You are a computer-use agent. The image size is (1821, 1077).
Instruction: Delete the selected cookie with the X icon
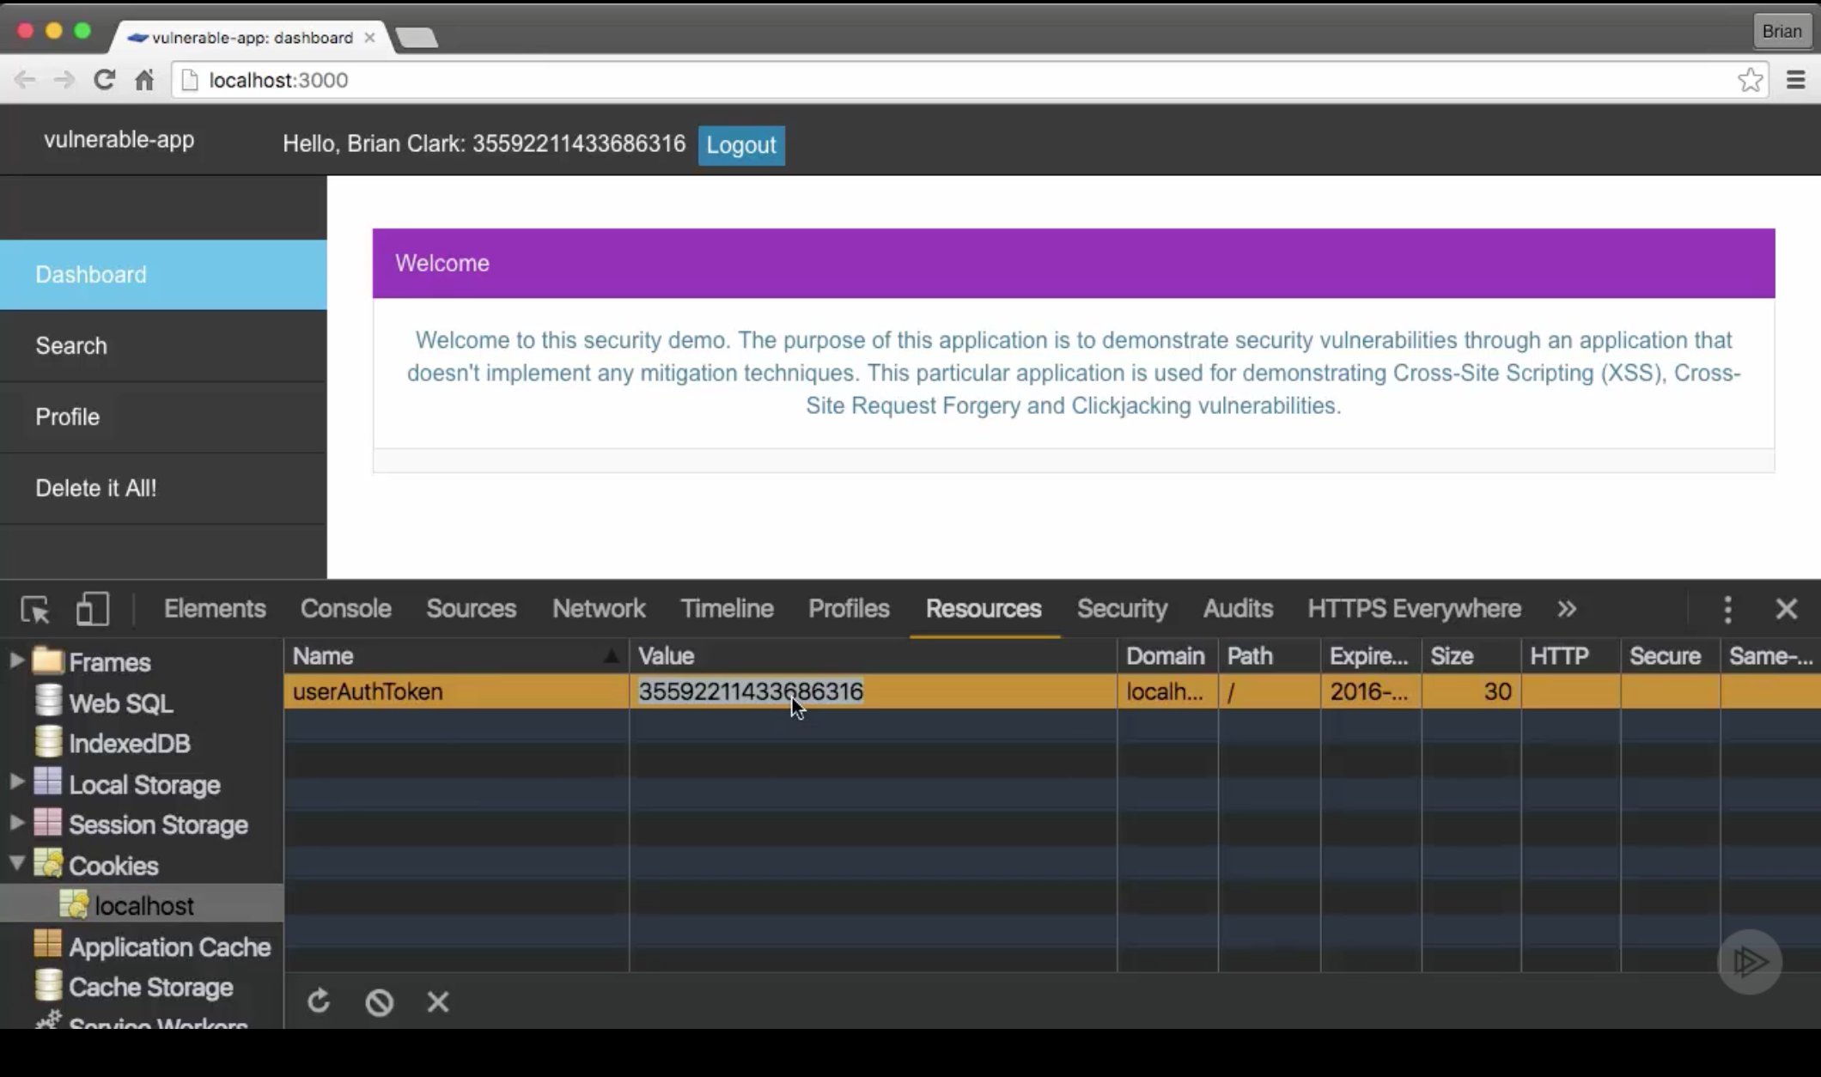(438, 1001)
